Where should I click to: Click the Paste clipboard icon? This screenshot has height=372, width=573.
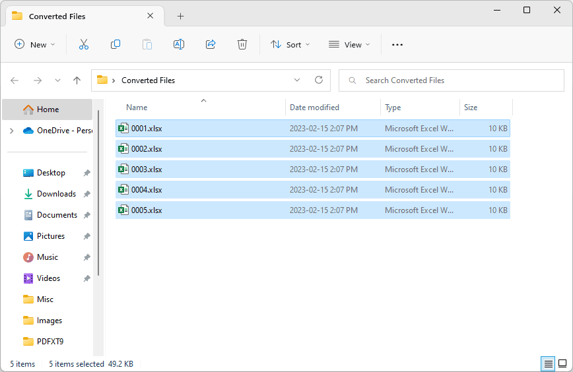click(147, 45)
